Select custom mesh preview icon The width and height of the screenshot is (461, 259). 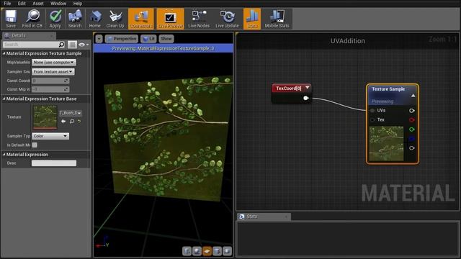(x=227, y=251)
